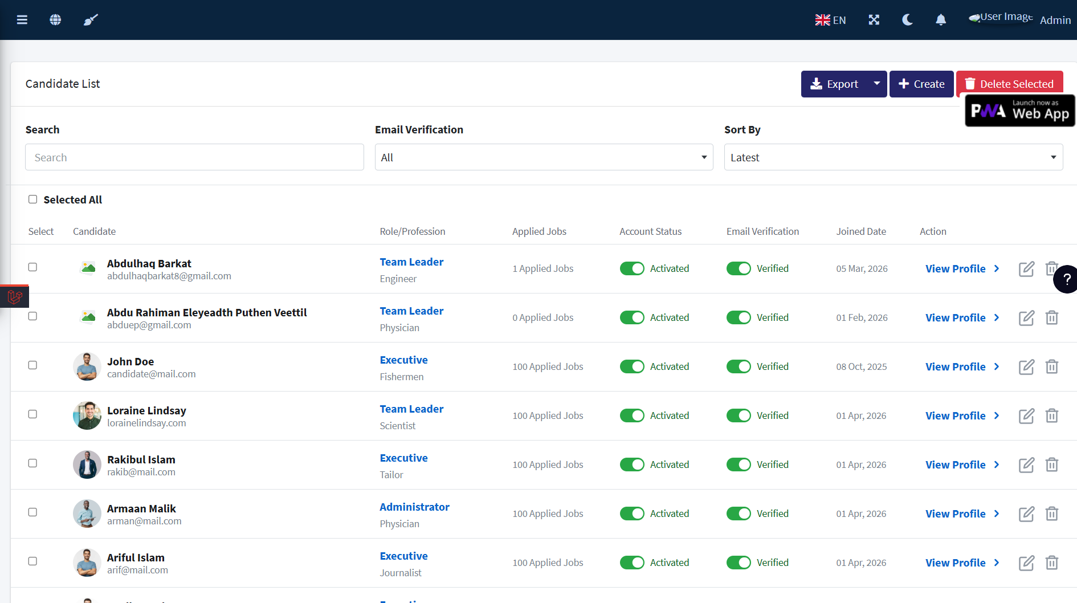Toggle fullscreen mode icon
This screenshot has height=603, width=1077.
point(874,20)
